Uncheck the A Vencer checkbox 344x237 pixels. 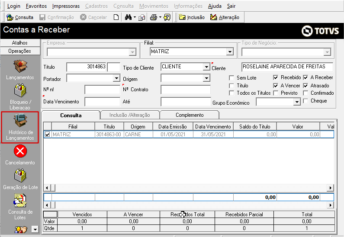(x=276, y=86)
